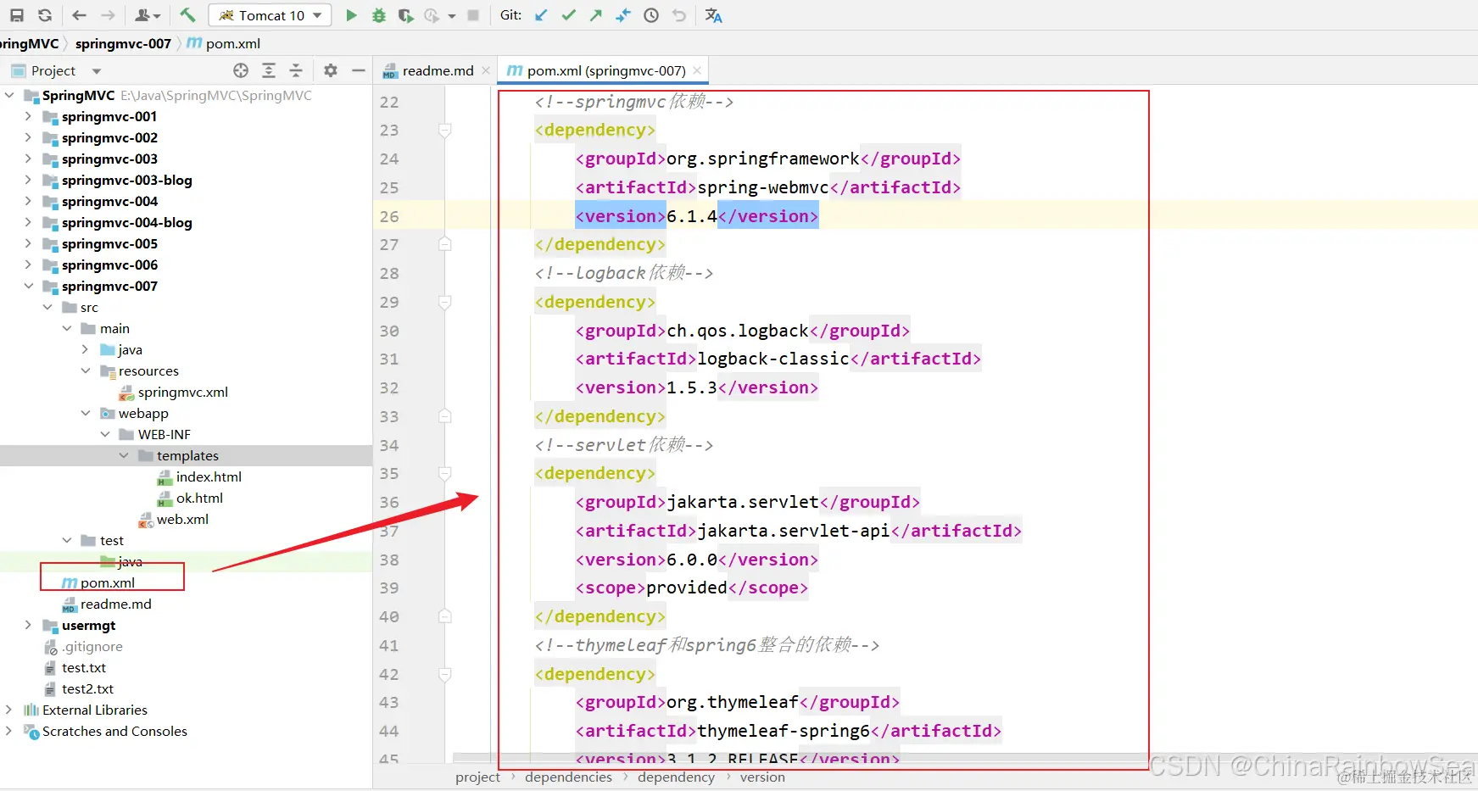Expand the springmvc-001 module node
This screenshot has height=791, width=1478.
(28, 116)
